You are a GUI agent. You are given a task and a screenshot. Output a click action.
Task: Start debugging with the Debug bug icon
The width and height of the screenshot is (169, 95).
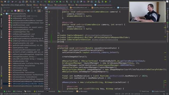coord(60,2)
